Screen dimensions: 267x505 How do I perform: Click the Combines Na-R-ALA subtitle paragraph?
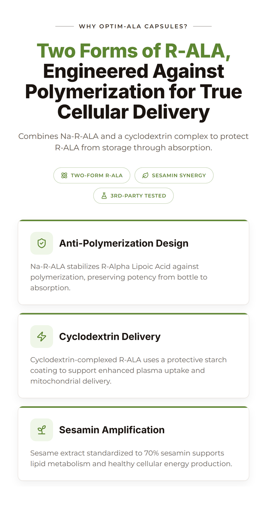133,142
